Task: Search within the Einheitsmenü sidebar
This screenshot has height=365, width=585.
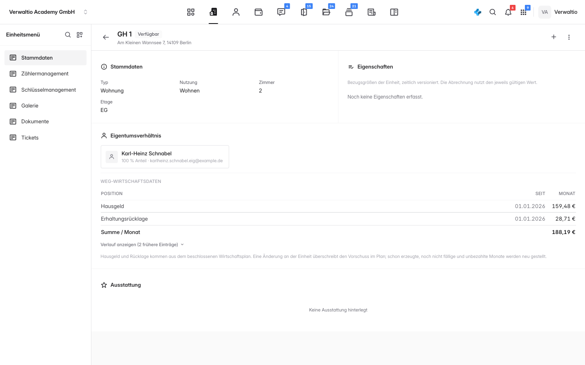Action: tap(68, 35)
